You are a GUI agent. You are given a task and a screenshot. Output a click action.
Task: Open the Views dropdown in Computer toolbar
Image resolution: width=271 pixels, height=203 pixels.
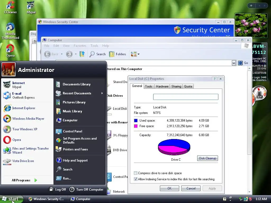(x=135, y=54)
